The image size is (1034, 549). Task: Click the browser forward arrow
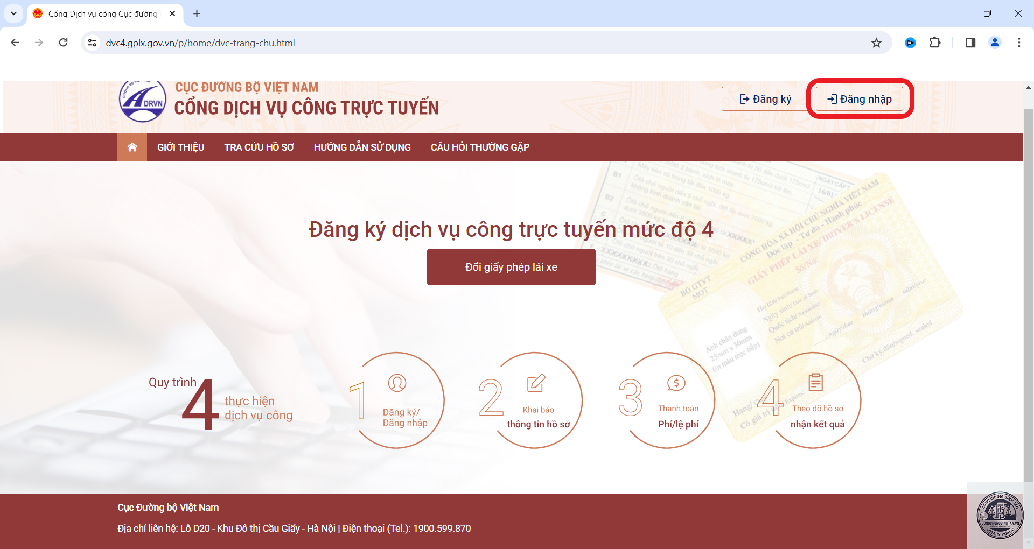pyautogui.click(x=39, y=43)
